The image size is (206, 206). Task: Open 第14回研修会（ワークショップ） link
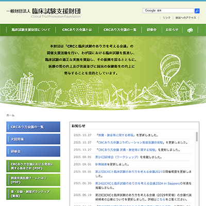tap(117, 157)
